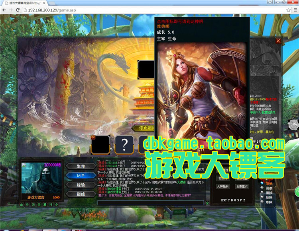Click the question mark deity slot
299x231 pixels.
(124, 145)
